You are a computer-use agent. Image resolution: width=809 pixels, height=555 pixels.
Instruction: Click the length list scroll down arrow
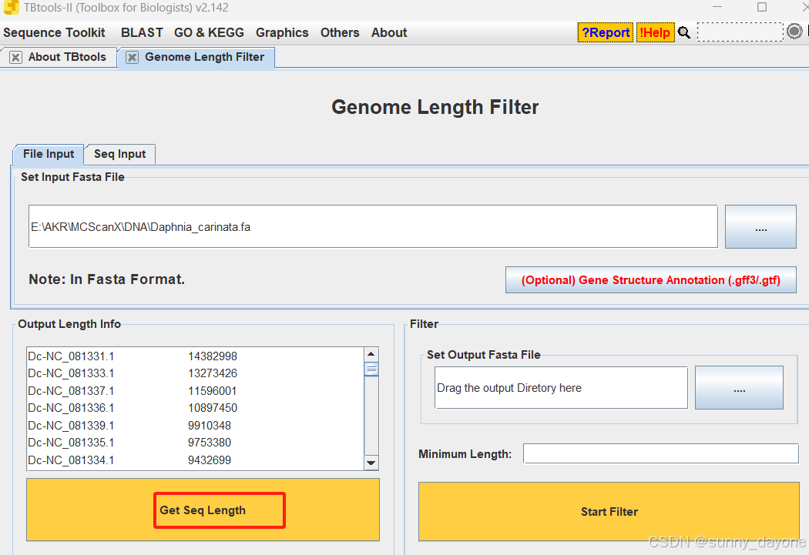coord(371,462)
